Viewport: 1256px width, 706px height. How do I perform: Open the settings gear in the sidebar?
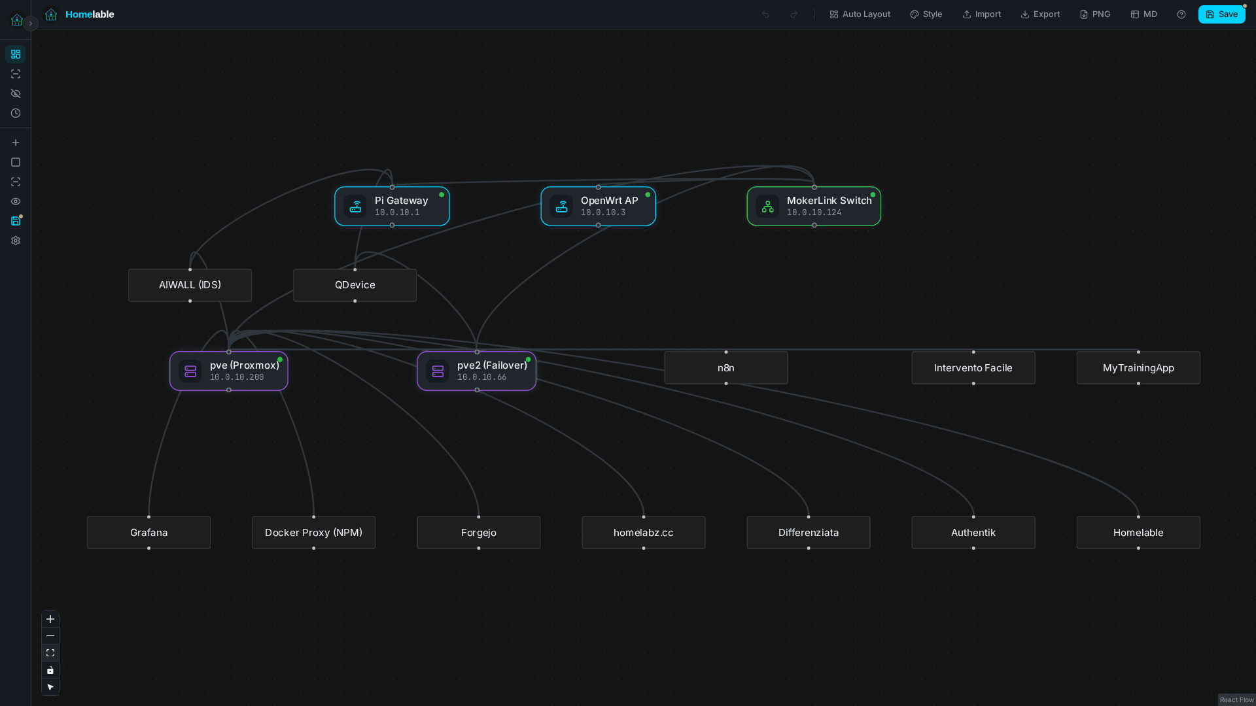(x=16, y=241)
